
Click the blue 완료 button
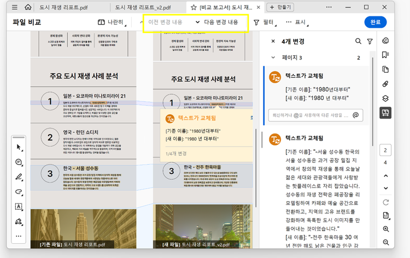click(x=376, y=22)
